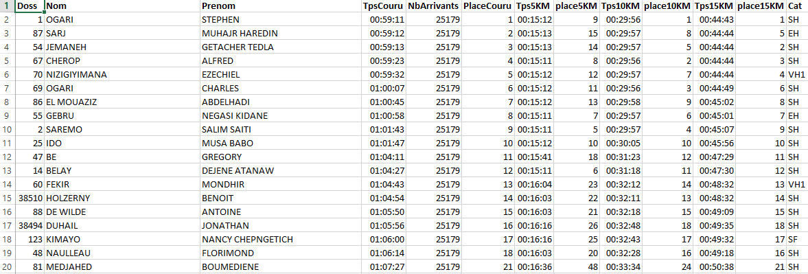The width and height of the screenshot is (808, 274).
Task: Click the cell with time 01:07:27
Action: [x=384, y=266]
